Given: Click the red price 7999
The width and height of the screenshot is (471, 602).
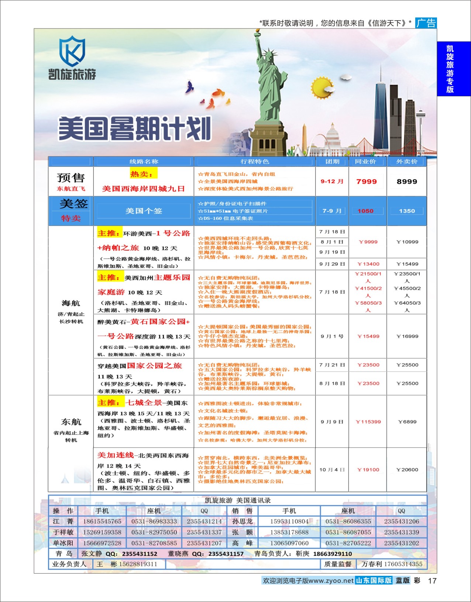Looking at the screenshot, I should coord(367,181).
